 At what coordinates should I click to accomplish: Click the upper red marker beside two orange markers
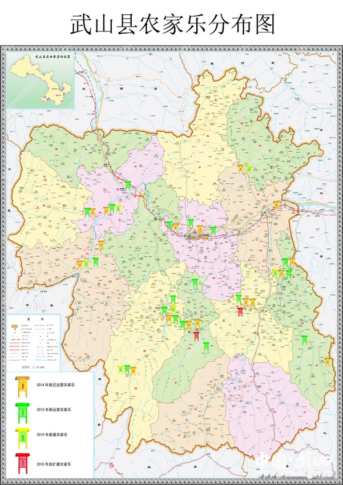tap(240, 312)
